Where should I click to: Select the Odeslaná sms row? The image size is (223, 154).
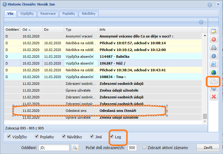(89, 110)
